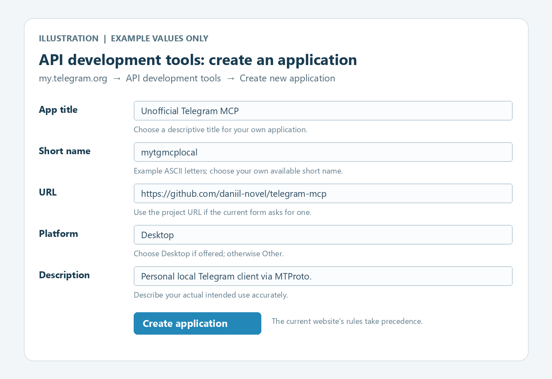This screenshot has height=379, width=552.
Task: Open the Platform field showing Desktop
Action: (x=323, y=235)
